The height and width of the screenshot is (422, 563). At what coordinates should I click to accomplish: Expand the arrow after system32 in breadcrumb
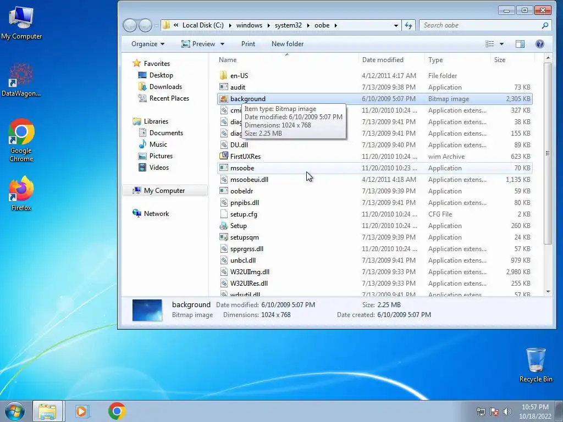(x=308, y=25)
